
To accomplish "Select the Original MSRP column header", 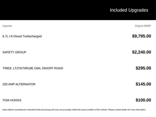I will 143,26.
